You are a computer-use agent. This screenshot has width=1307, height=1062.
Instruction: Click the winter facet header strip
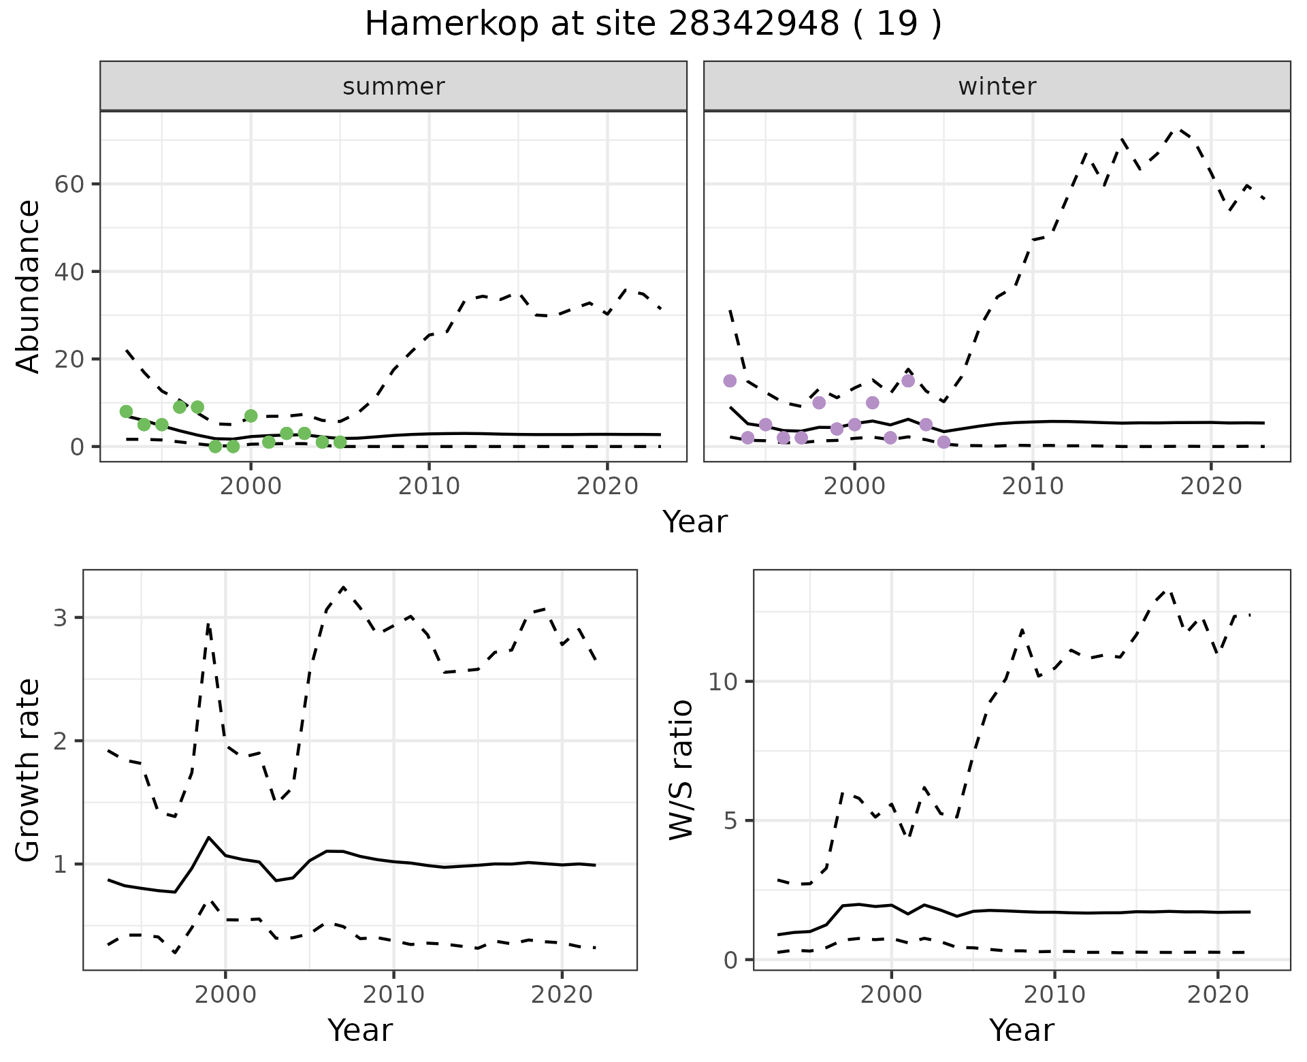pyautogui.click(x=997, y=86)
